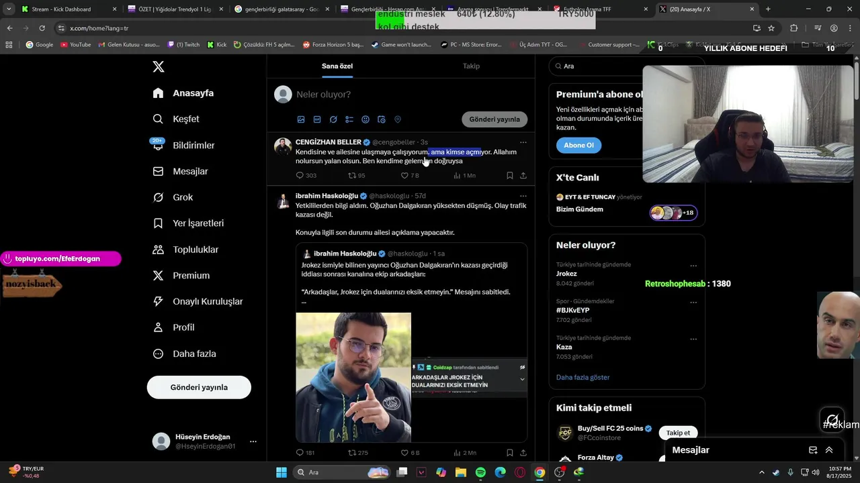Click Grok image generation icon in composer
Viewport: 860px width, 483px height.
point(333,119)
